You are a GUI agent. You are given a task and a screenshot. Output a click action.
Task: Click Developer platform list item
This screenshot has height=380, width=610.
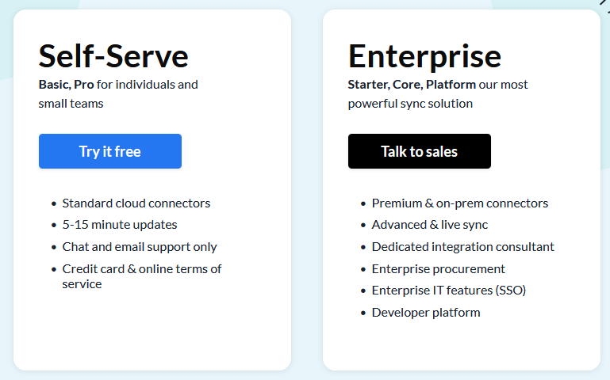point(426,313)
